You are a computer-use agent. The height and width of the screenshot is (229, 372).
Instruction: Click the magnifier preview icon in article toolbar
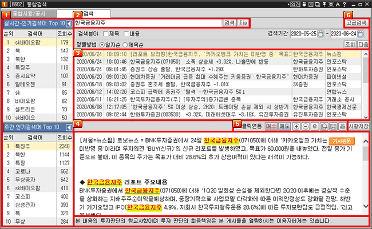(x=324, y=126)
